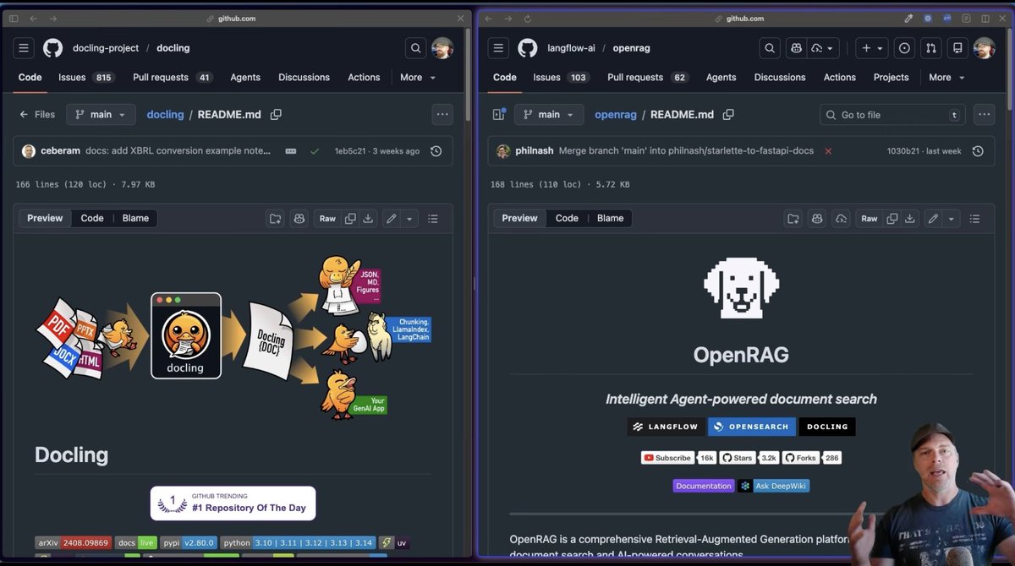Screen dimensions: 1015x566
Task: Download raw file in openrag file toolbar
Action: click(909, 219)
